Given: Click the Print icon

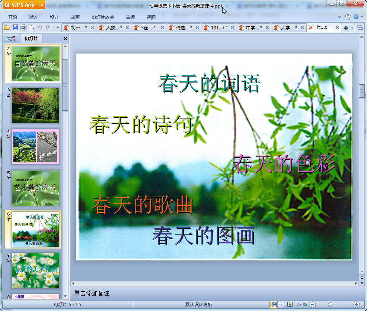Looking at the screenshot, I should click(23, 27).
